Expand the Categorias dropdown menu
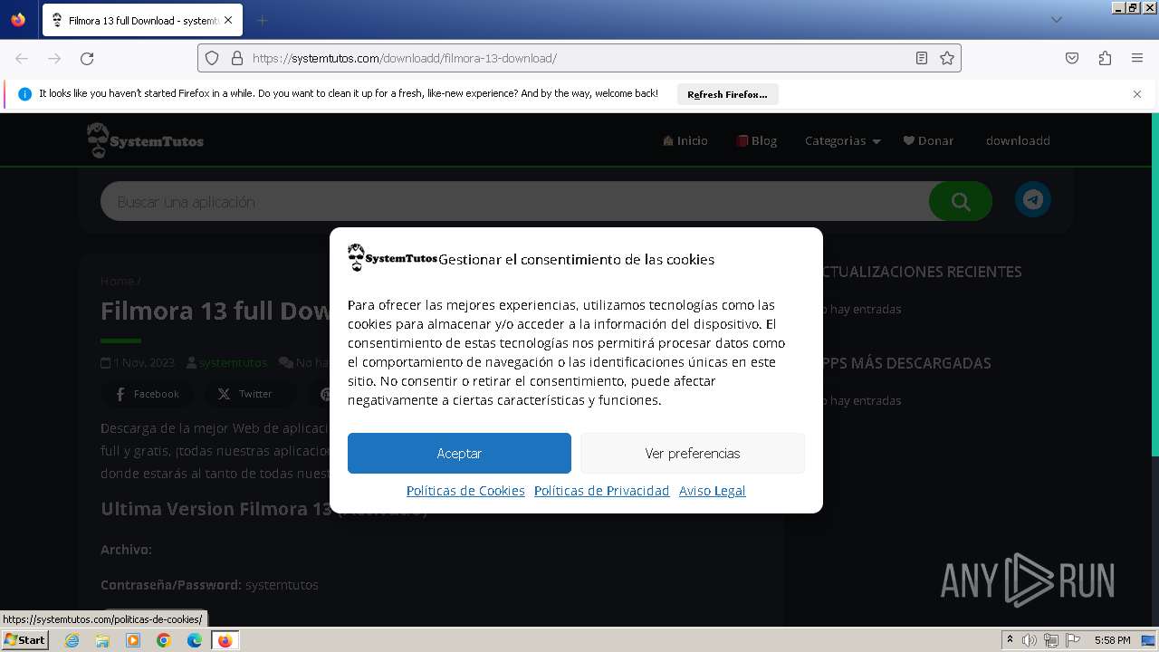Screen dimensions: 1159x652 [842, 140]
